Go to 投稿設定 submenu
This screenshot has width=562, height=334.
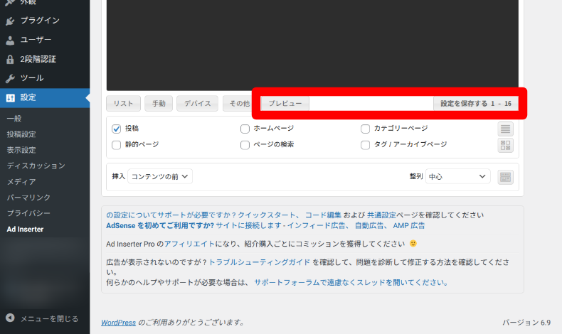(x=21, y=134)
